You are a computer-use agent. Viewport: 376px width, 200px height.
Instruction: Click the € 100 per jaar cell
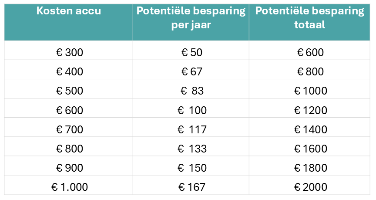[192, 110]
